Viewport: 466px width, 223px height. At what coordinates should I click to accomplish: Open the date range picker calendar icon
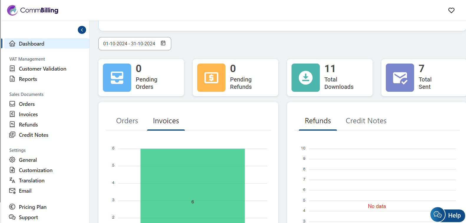[x=163, y=43]
